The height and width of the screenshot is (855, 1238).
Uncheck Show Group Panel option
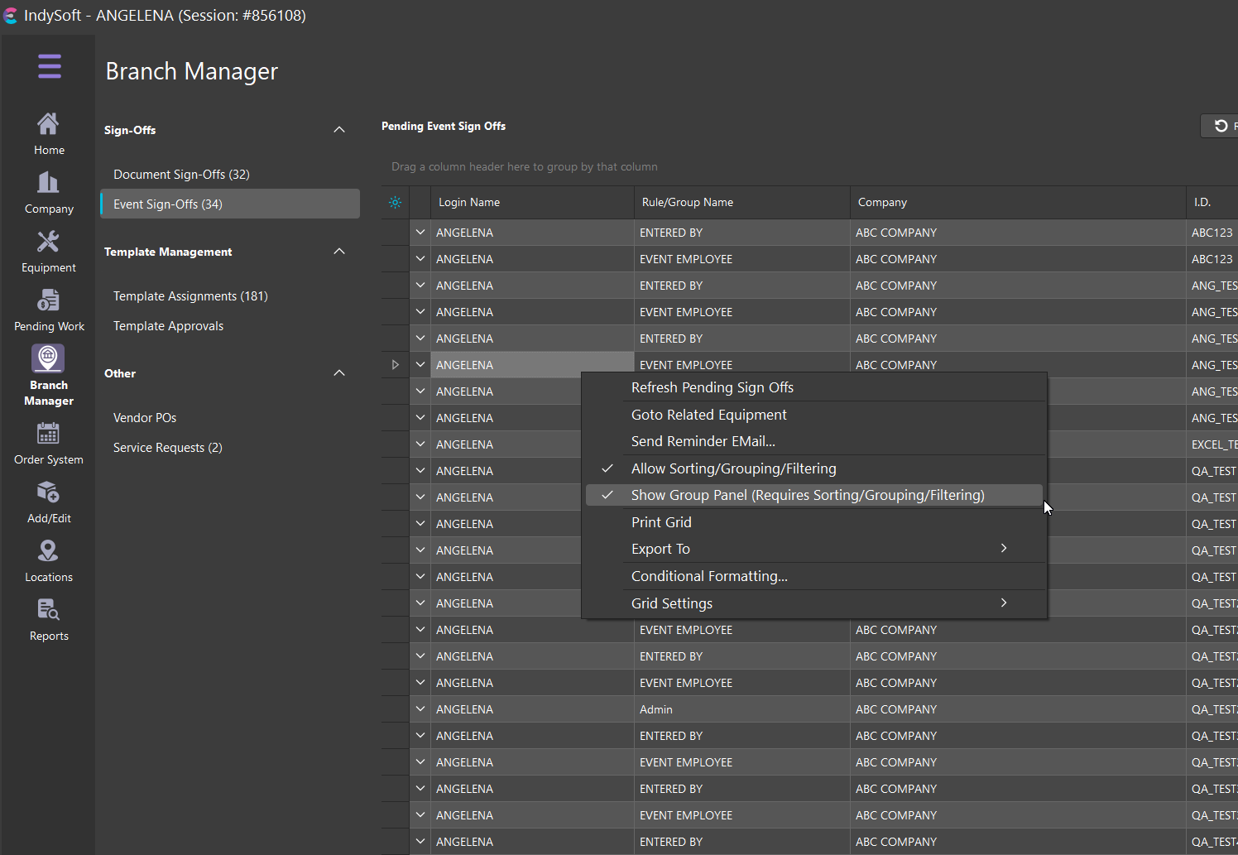[807, 495]
